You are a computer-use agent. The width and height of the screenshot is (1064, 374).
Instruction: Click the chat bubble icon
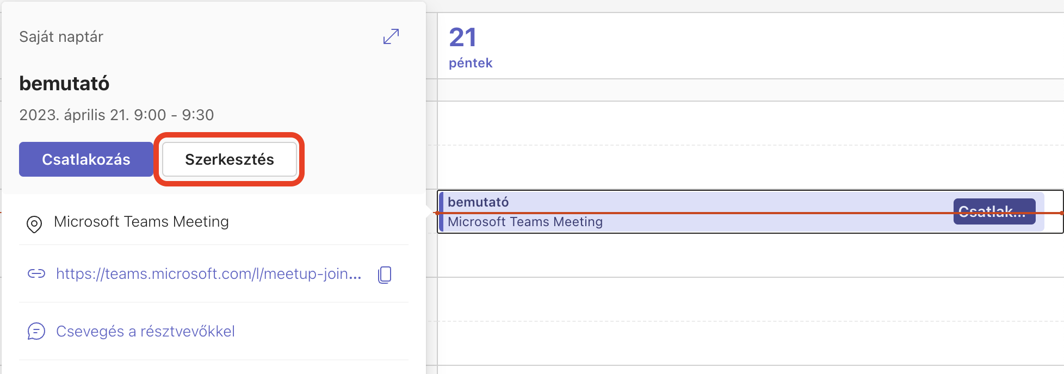point(36,331)
